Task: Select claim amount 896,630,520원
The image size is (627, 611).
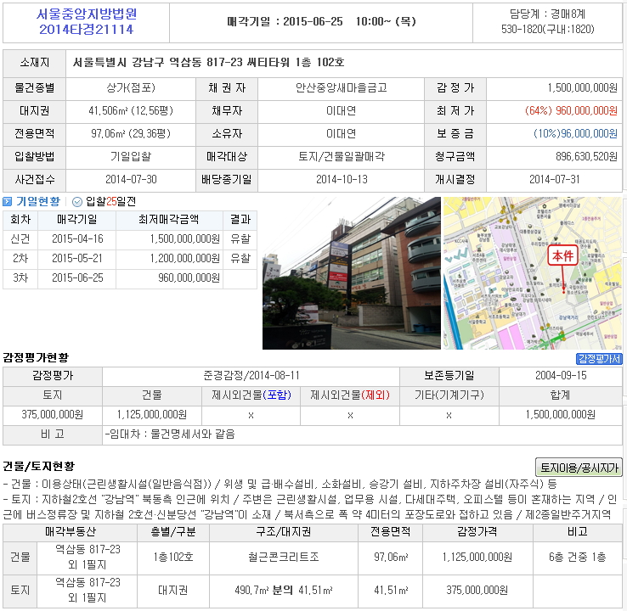Action: pyautogui.click(x=586, y=156)
